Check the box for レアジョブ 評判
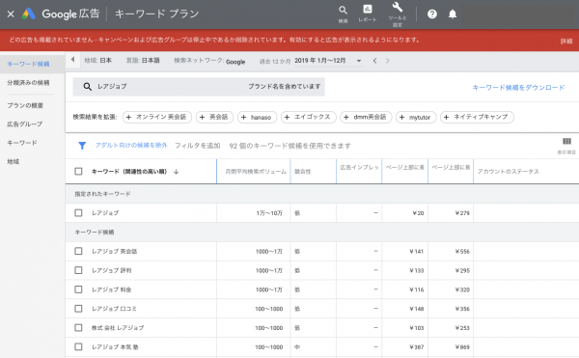 click(x=78, y=270)
